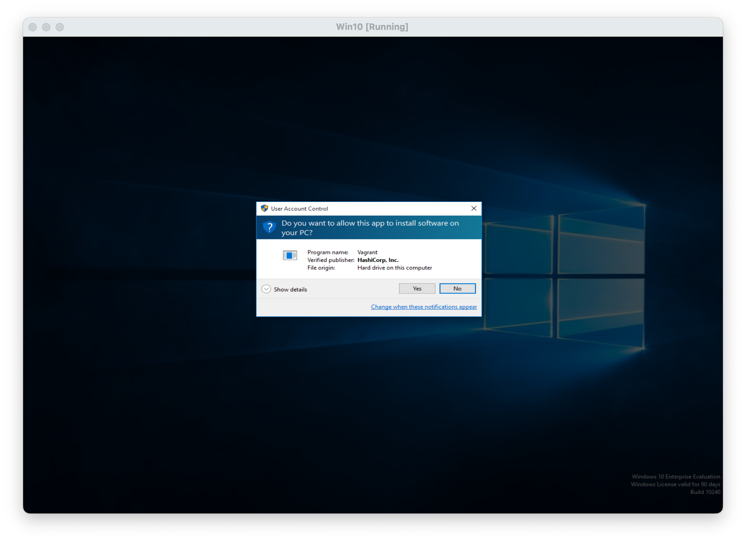Click the blue question-mark shield icon
The image size is (746, 542).
pos(269,227)
